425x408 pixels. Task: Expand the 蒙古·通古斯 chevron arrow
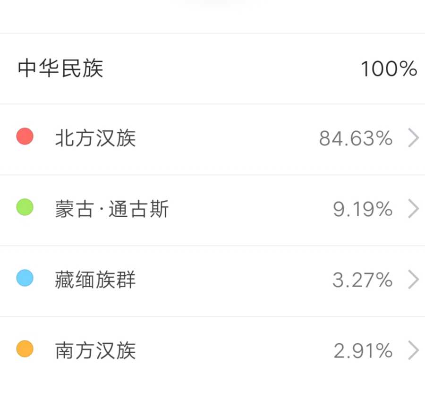click(413, 209)
